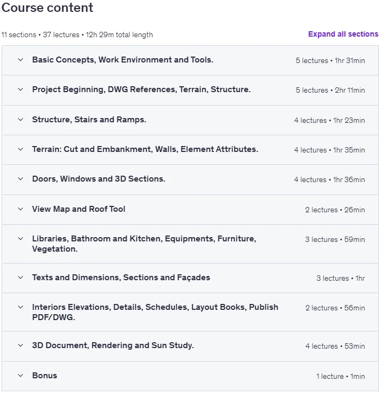381x395 pixels.
Task: Expand the View Map and Roof Tool chevron
Action: [x=20, y=209]
